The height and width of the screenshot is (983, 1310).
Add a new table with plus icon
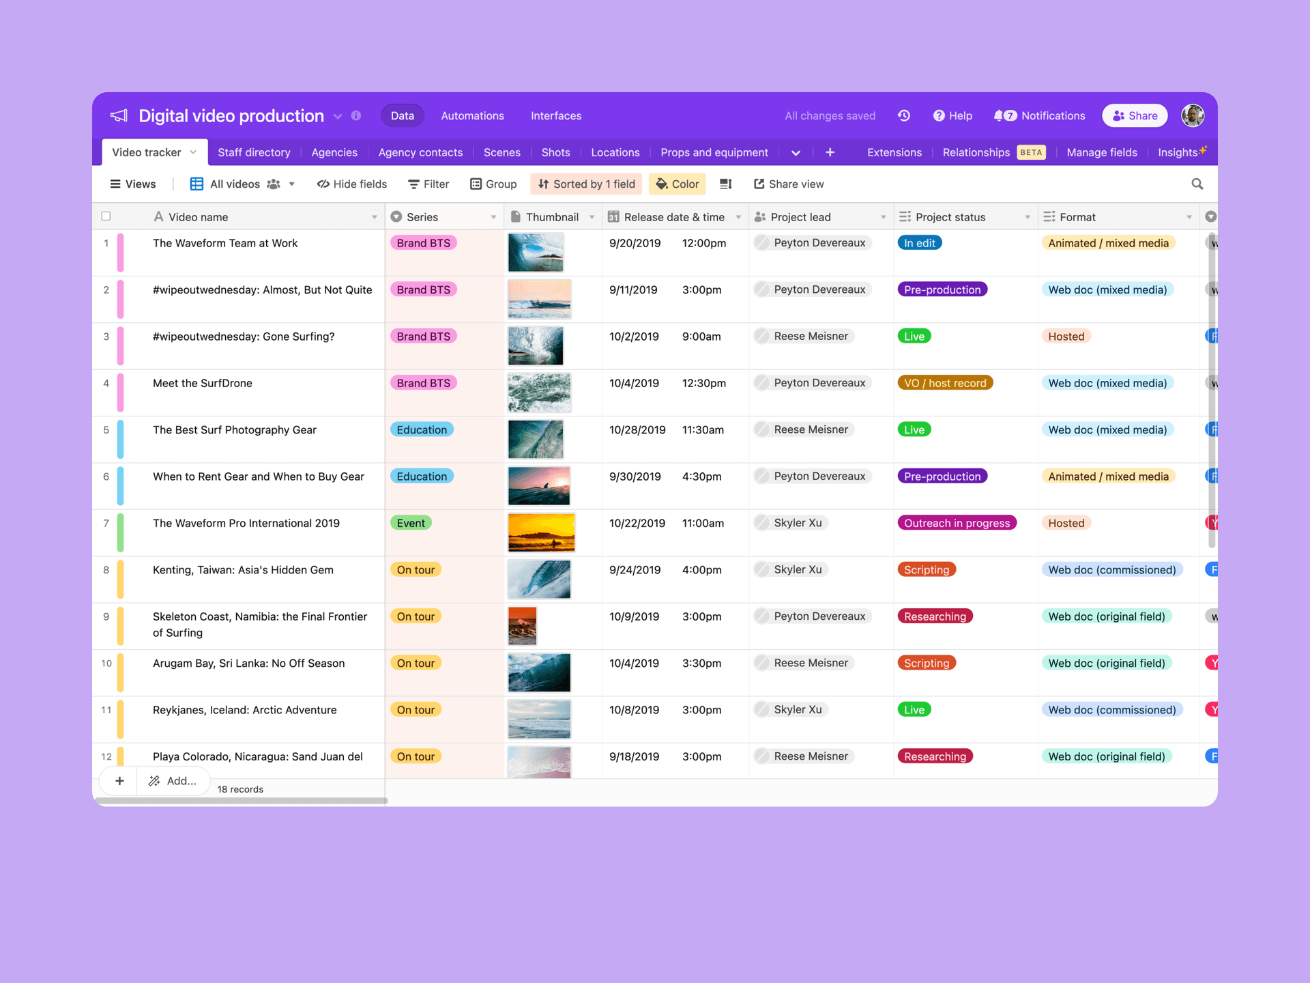830,152
